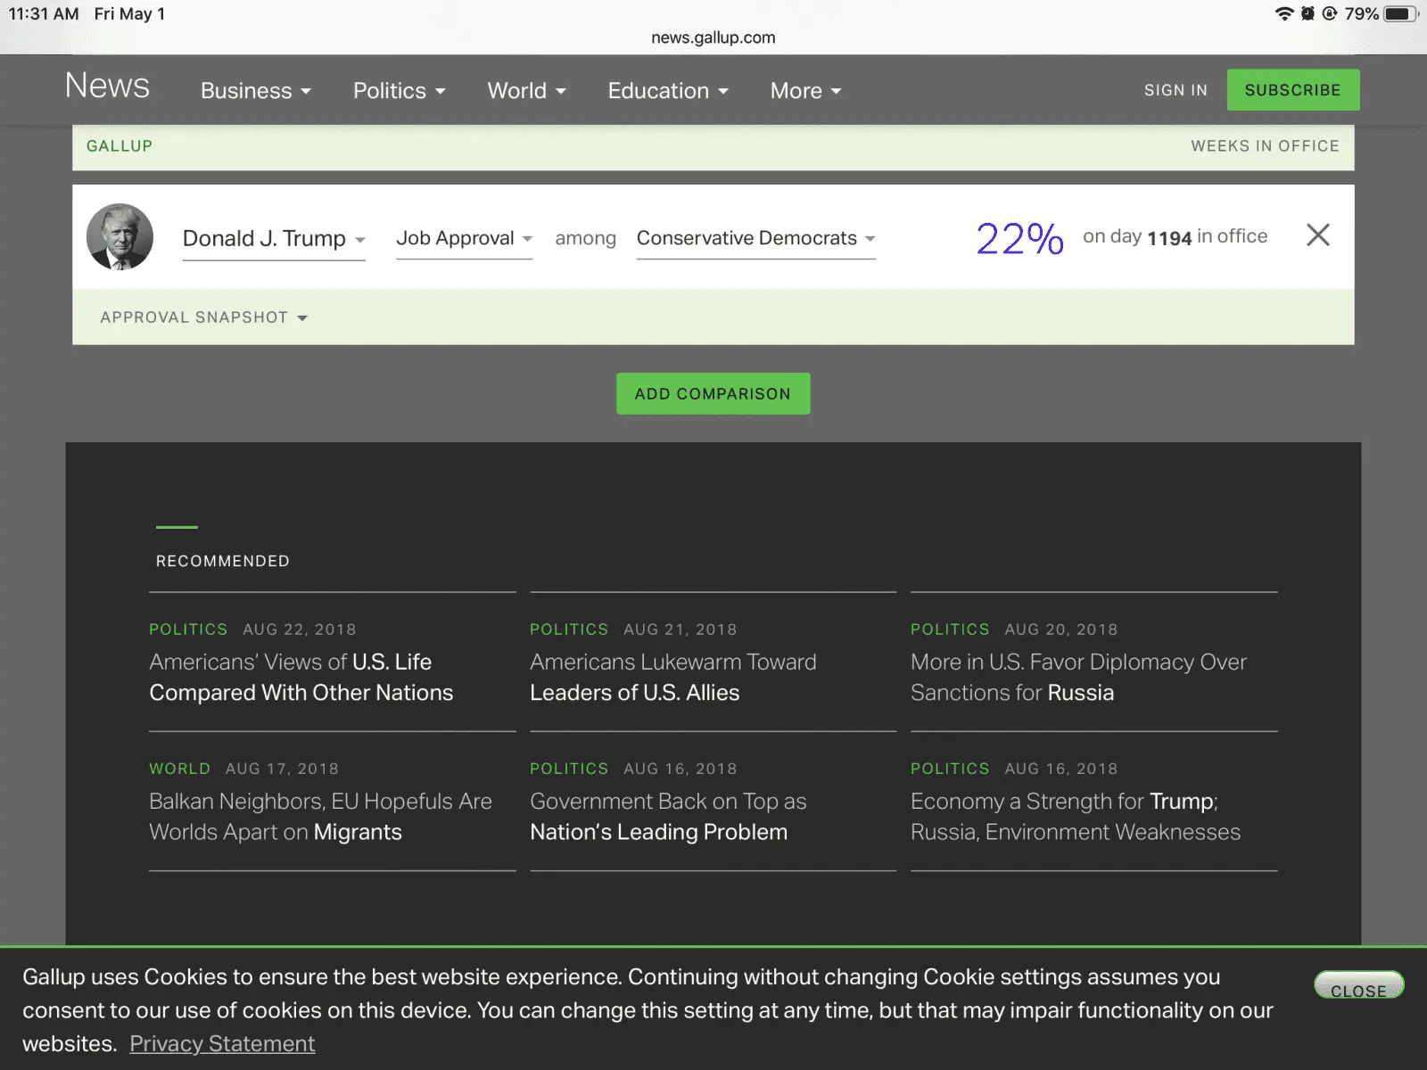Go to News home logo
This screenshot has height=1070, width=1427.
[107, 86]
